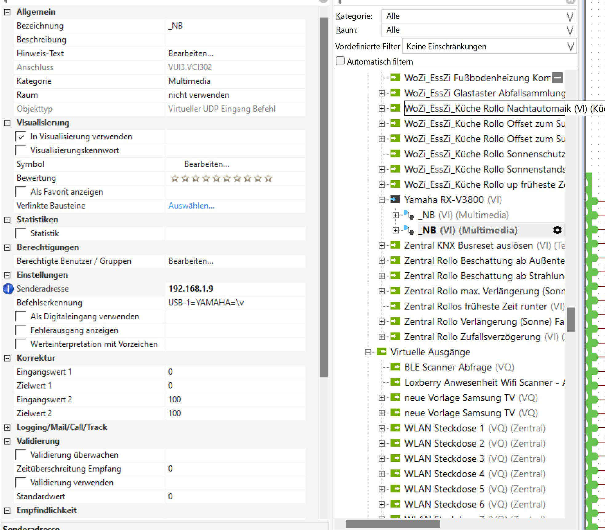The height and width of the screenshot is (530, 605).
Task: Click Bearbeiten... next to Hinweis-Text
Action: (190, 54)
